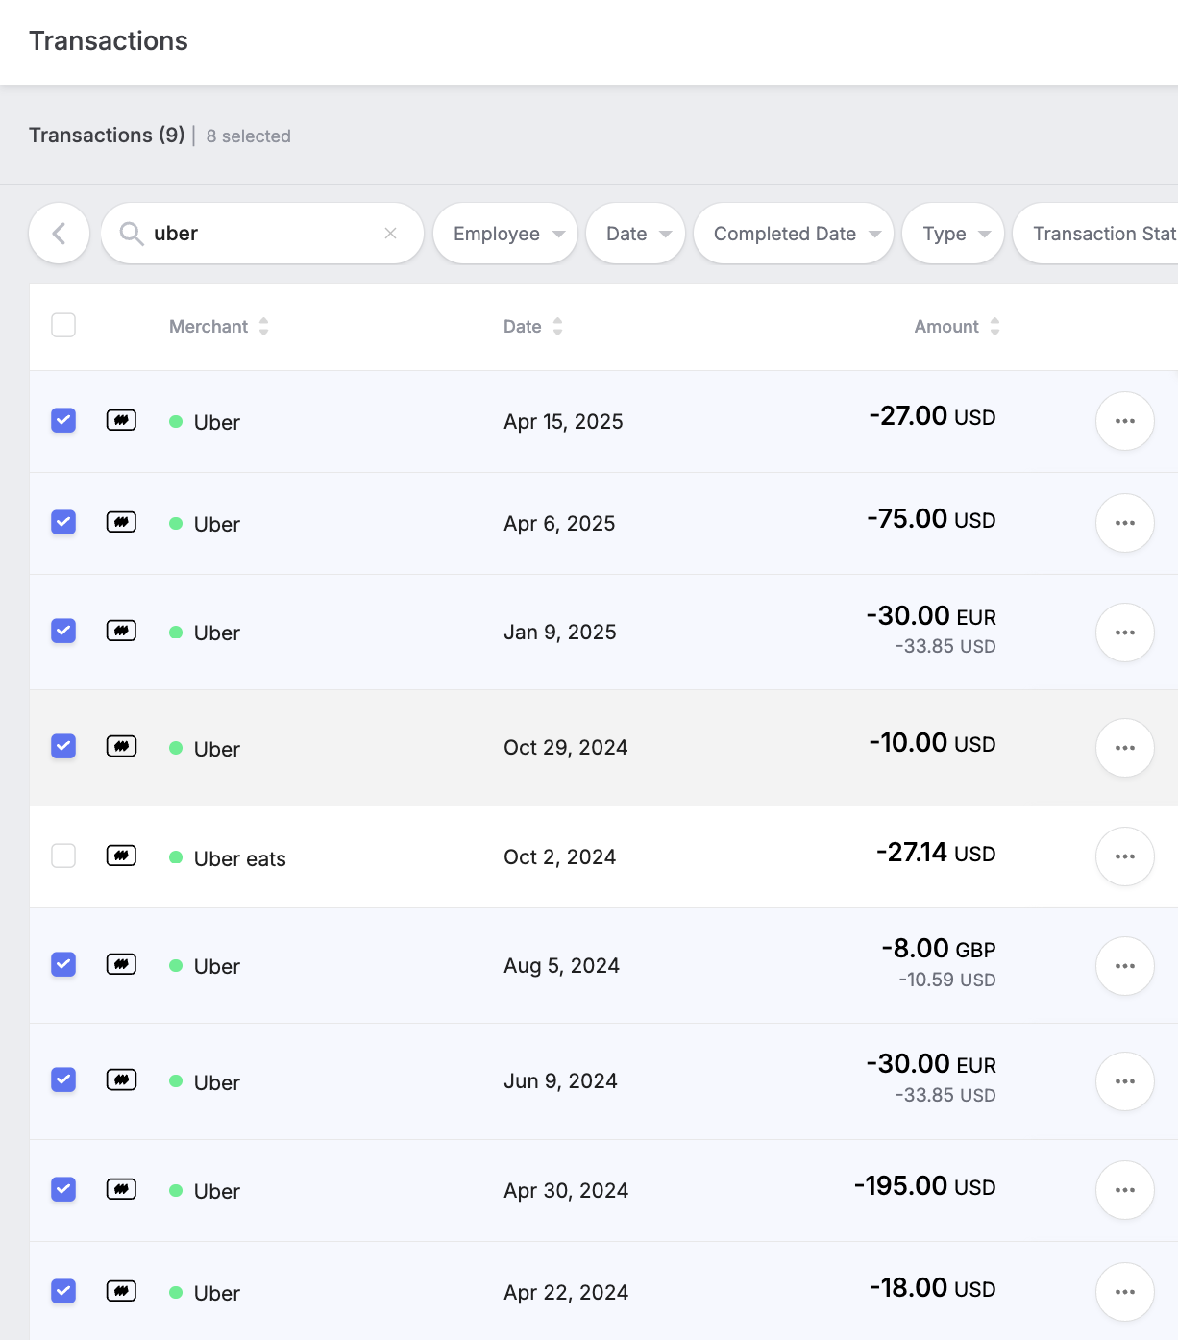
Task: Toggle the select all header checkbox
Action: click(63, 326)
